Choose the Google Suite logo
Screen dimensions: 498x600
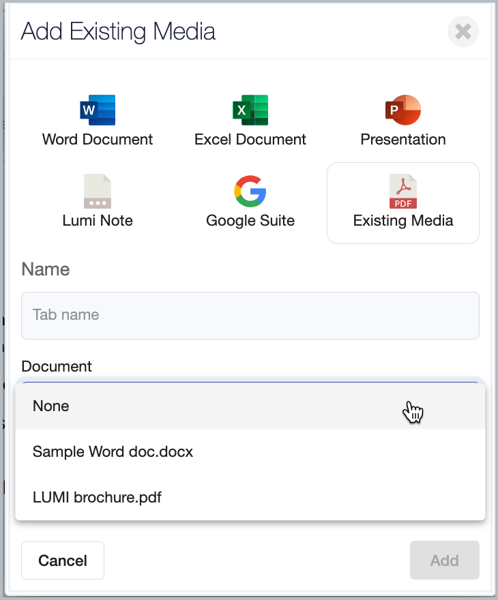[x=250, y=192]
